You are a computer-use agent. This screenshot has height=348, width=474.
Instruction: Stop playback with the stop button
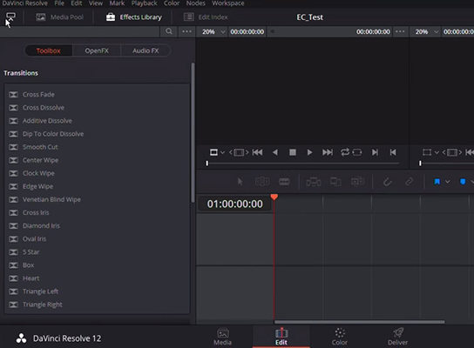pos(292,152)
